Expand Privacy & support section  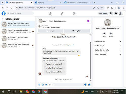tap(108, 54)
